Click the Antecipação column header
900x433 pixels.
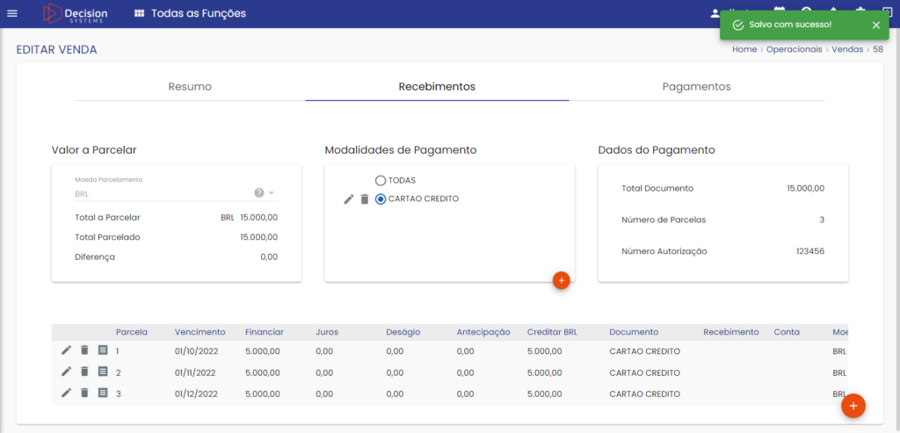click(x=483, y=332)
